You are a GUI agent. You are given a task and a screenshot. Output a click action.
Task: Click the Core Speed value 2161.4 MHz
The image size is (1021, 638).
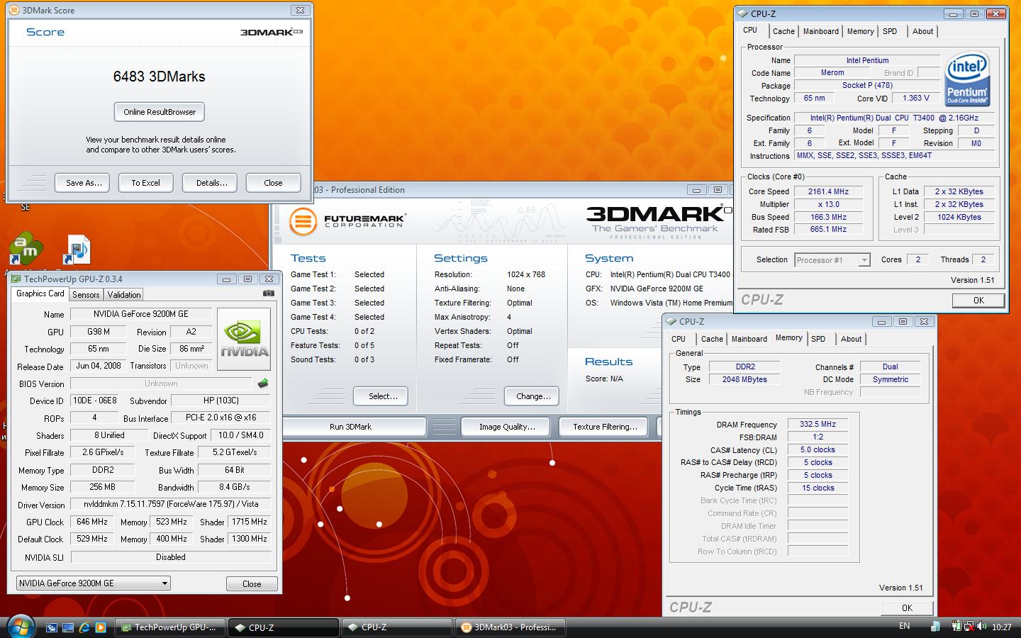(828, 191)
